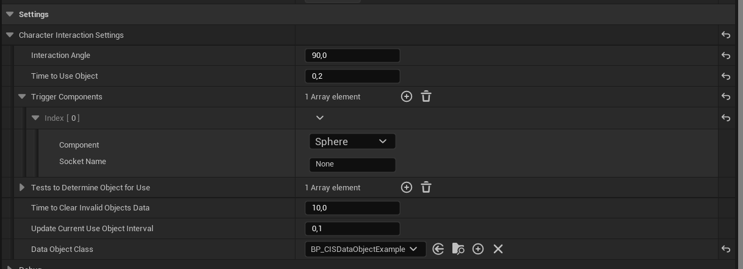The height and width of the screenshot is (269, 743).
Task: Expand Tests to Determine Object for Use
Action: [x=22, y=187]
